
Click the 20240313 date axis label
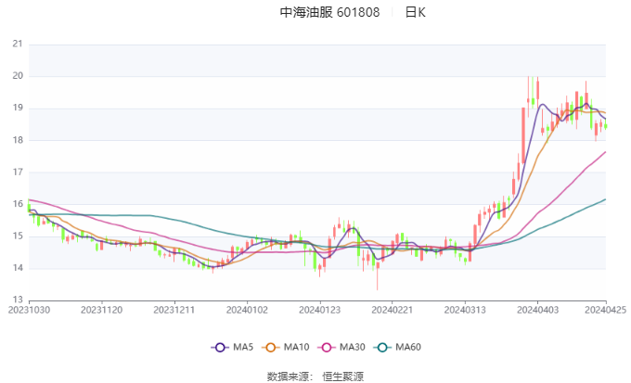pos(465,310)
